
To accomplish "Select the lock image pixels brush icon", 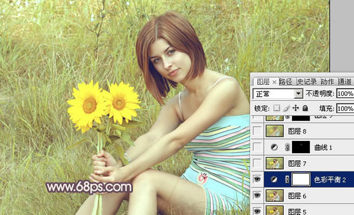I will pos(286,108).
